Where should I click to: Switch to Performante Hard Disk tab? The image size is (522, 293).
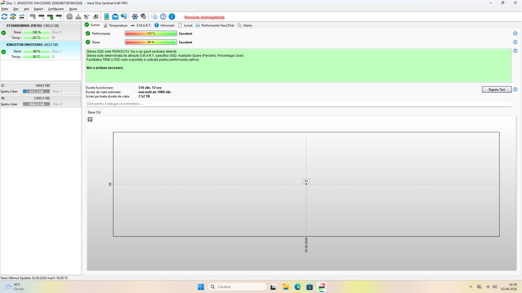215,25
